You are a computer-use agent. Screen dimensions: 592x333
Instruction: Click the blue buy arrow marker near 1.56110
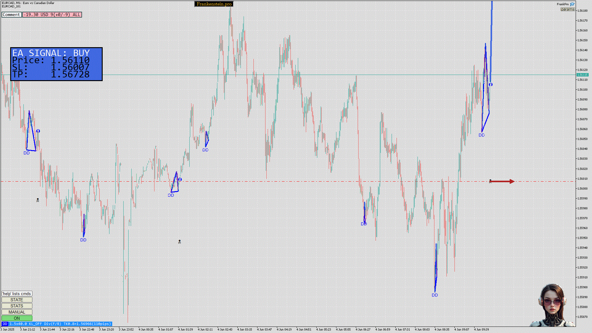[x=491, y=84]
